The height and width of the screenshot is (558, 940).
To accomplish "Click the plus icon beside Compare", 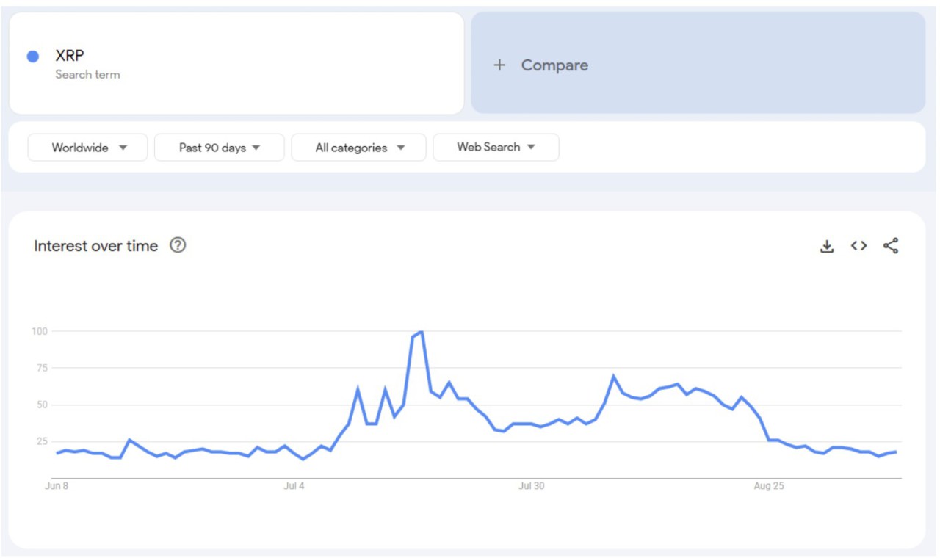I will click(x=499, y=65).
